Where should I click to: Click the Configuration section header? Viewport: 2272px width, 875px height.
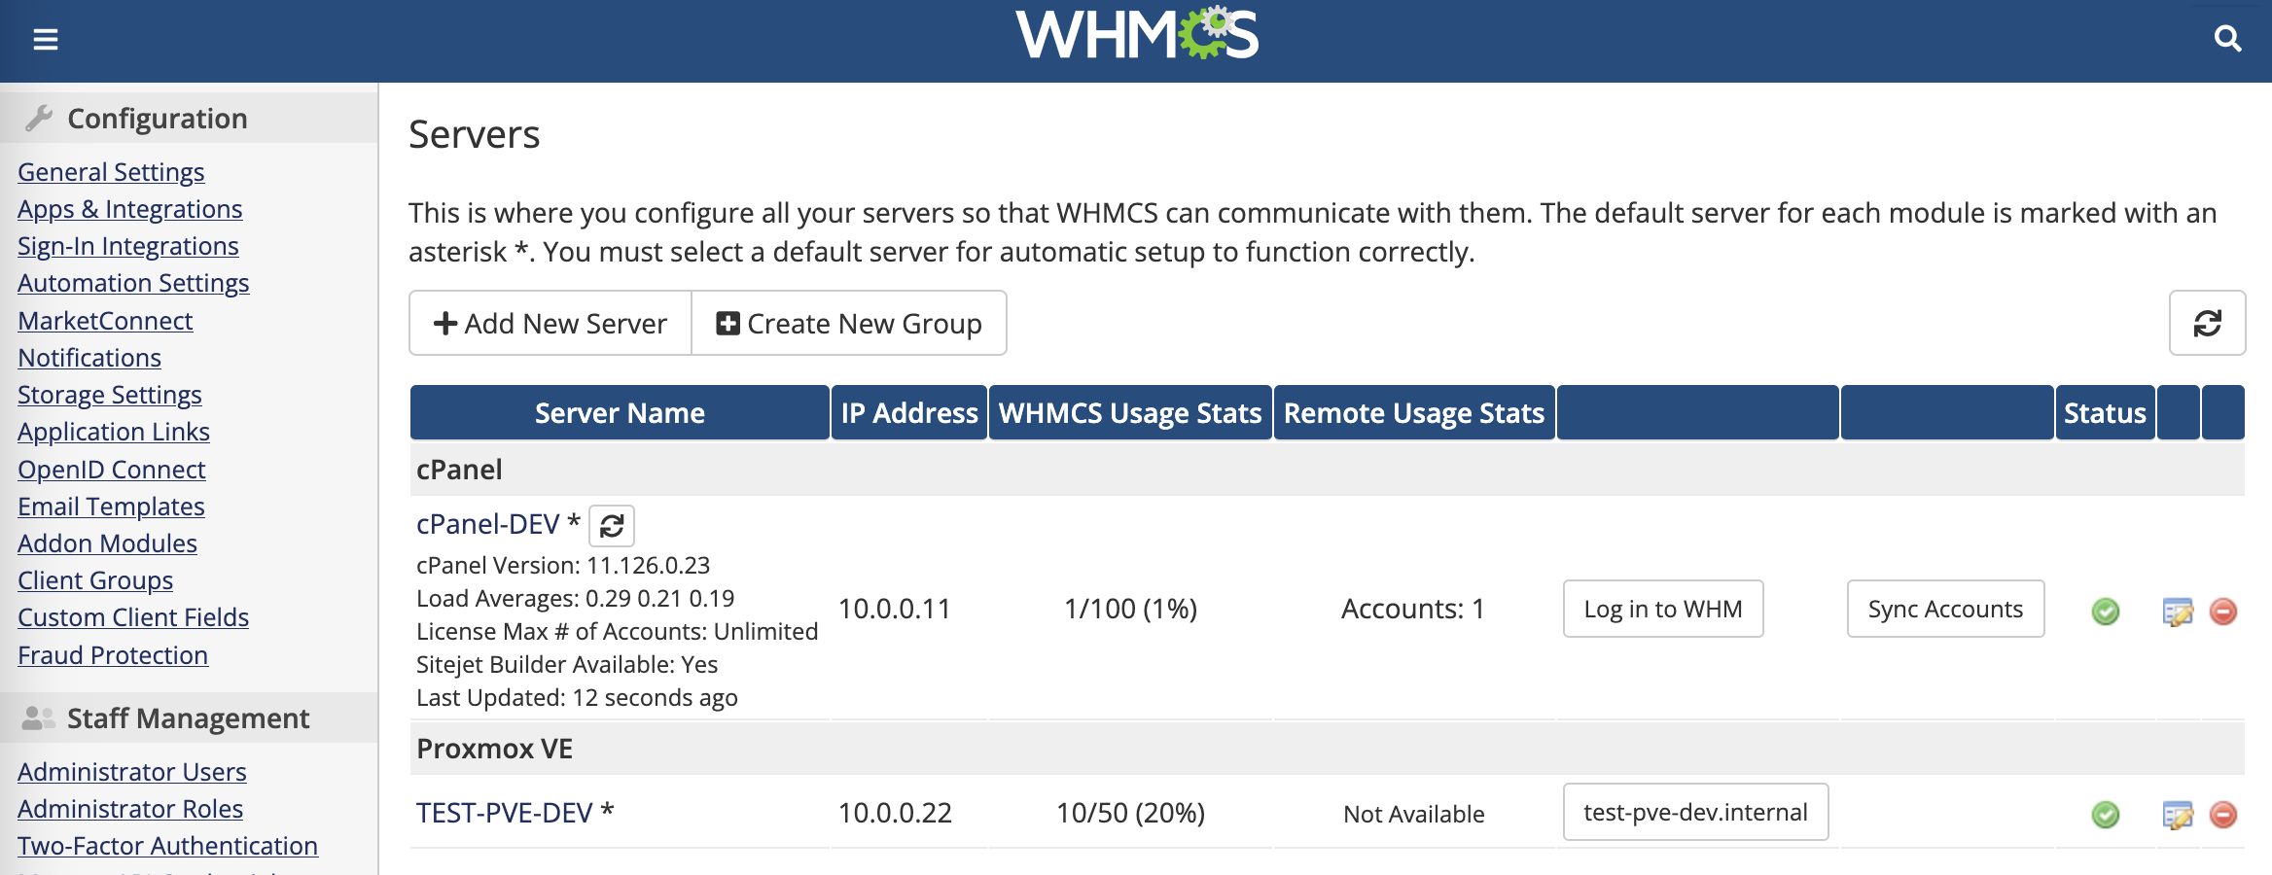pyautogui.click(x=157, y=118)
